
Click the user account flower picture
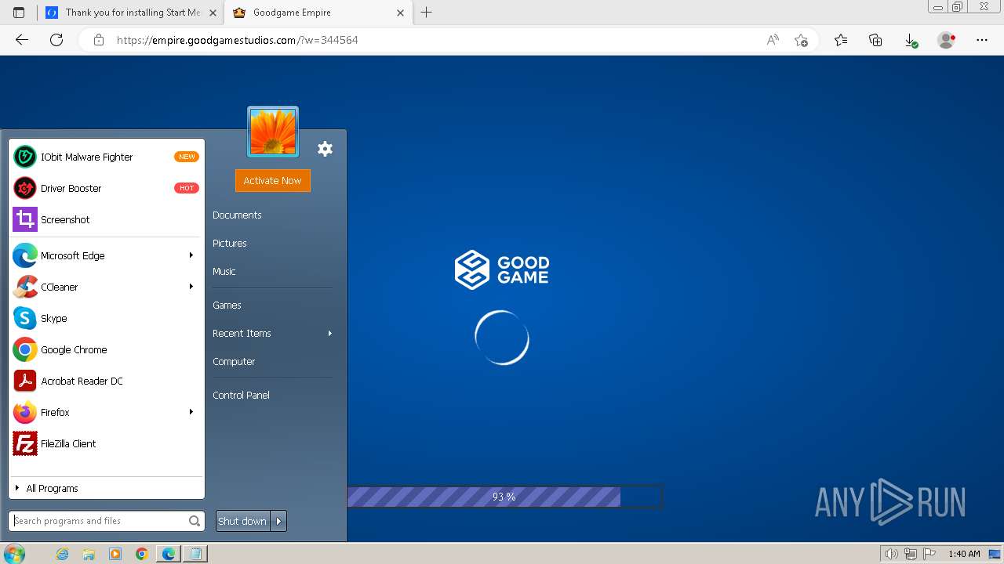(x=273, y=132)
